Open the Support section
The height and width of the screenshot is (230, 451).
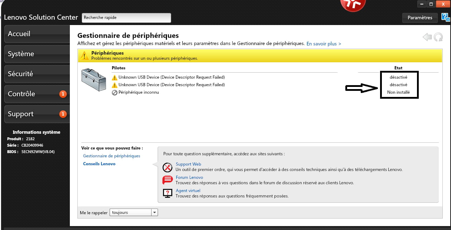[x=37, y=114]
